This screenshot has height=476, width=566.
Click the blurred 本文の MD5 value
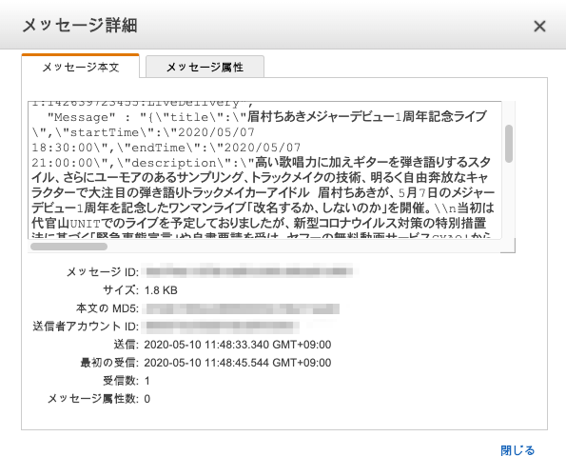[x=242, y=308]
